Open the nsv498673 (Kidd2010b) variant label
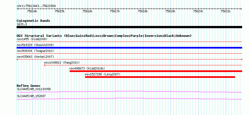 pyautogui.click(x=87, y=68)
